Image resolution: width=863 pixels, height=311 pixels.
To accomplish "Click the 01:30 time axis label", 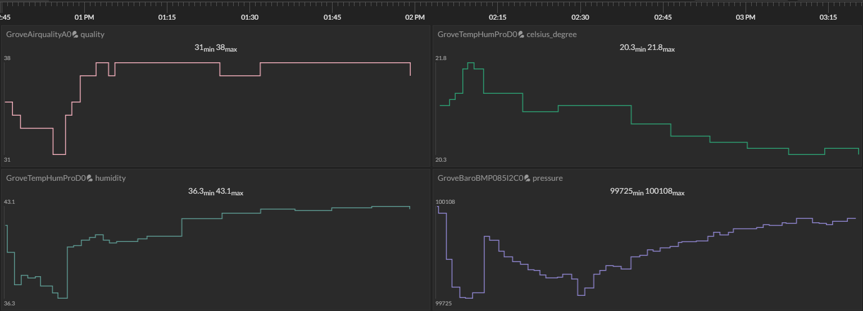I will (249, 17).
